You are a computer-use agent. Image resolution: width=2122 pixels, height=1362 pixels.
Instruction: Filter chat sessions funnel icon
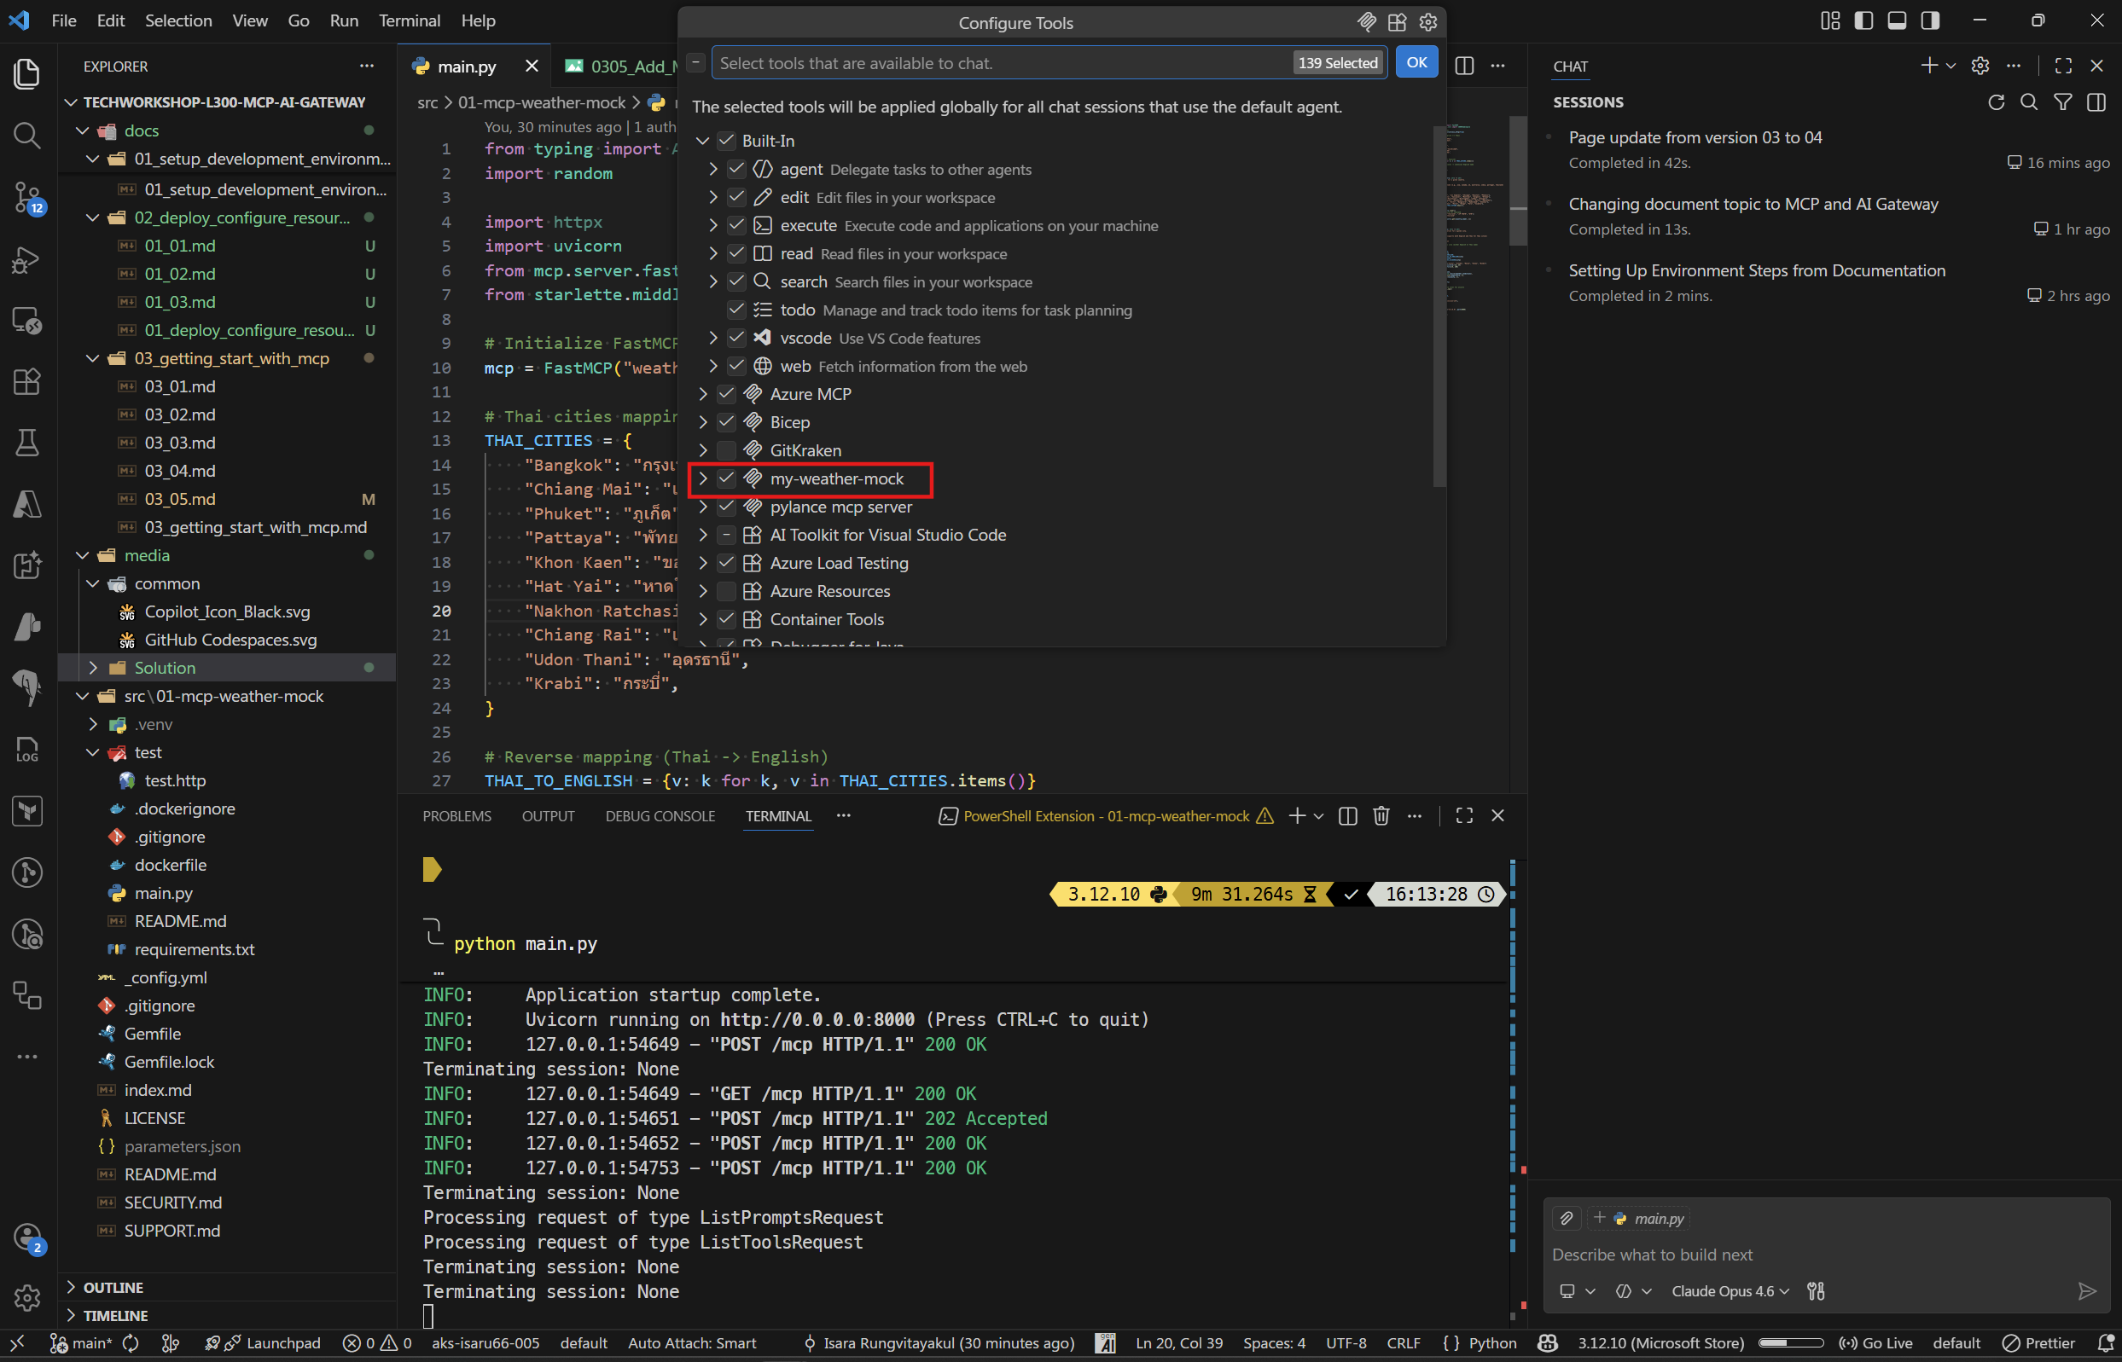click(2063, 102)
